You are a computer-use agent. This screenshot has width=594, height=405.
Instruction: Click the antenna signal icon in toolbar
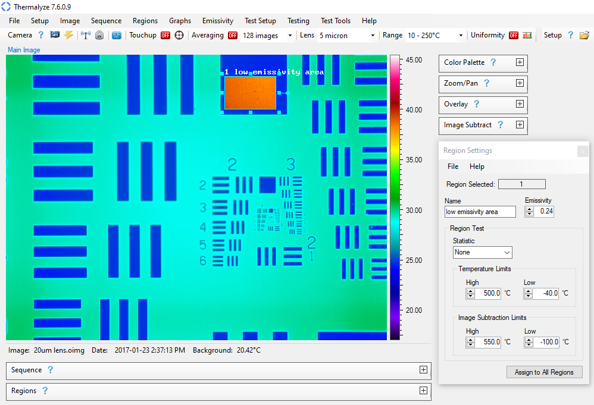click(86, 35)
